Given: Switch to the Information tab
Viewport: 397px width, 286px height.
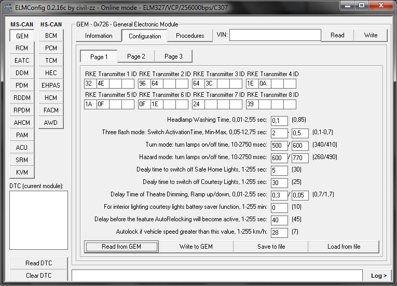Looking at the screenshot, I should click(99, 36).
